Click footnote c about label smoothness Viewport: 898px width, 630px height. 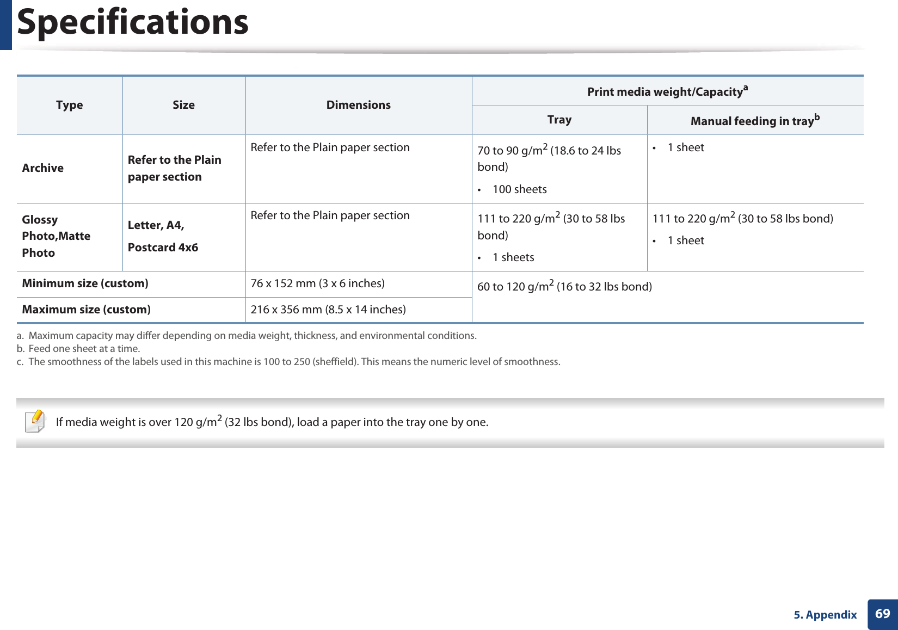[x=288, y=362]
